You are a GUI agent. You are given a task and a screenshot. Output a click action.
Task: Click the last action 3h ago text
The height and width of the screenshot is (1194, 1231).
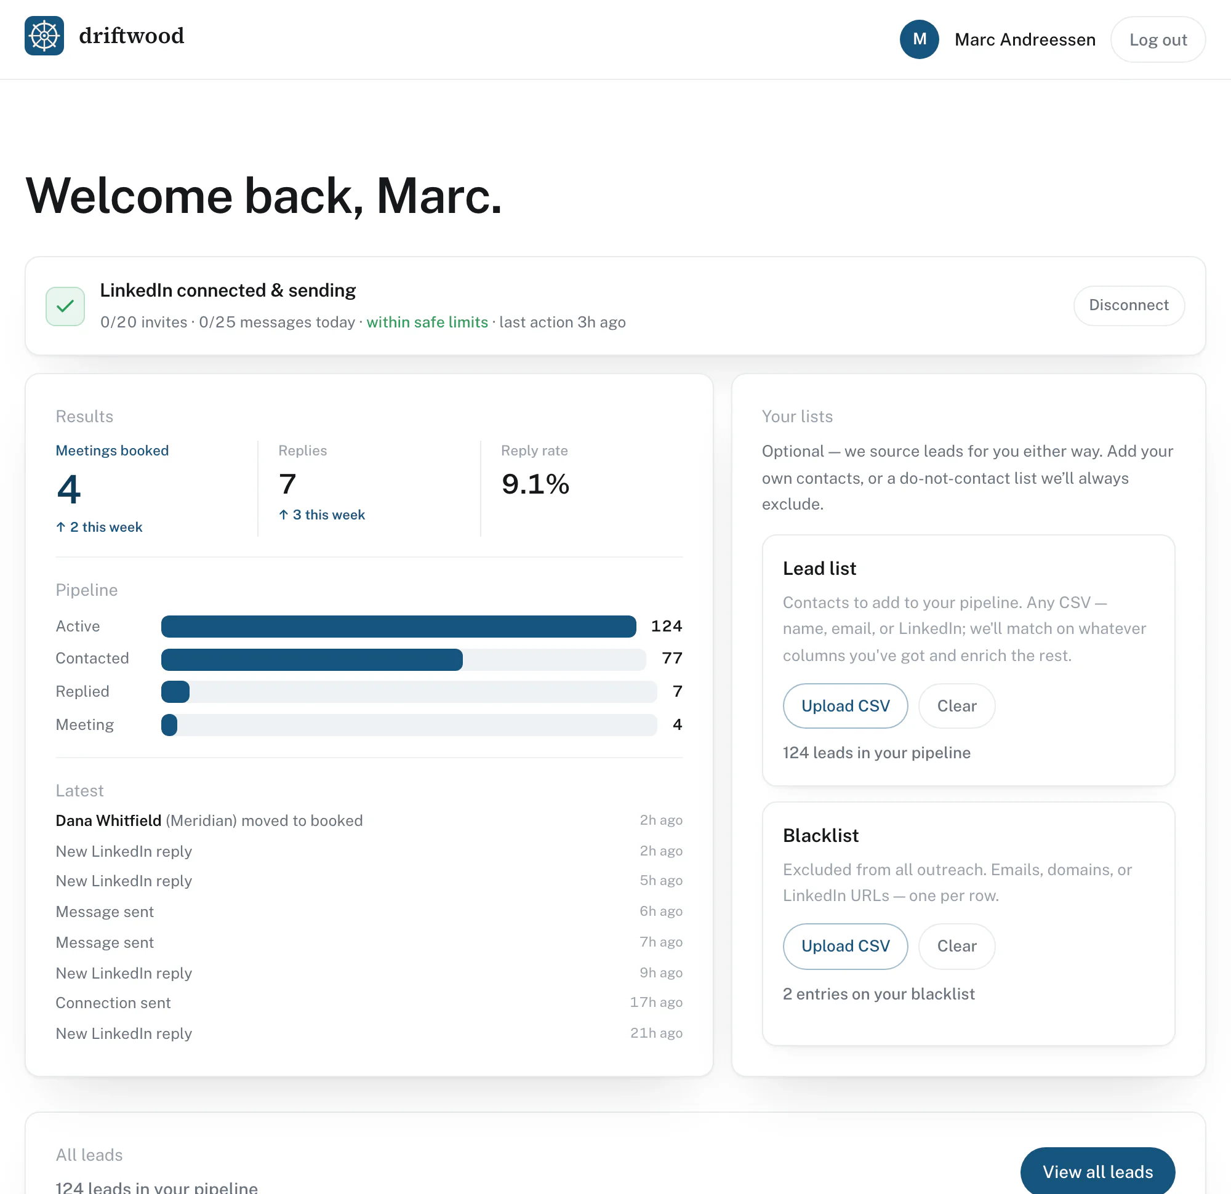(562, 322)
